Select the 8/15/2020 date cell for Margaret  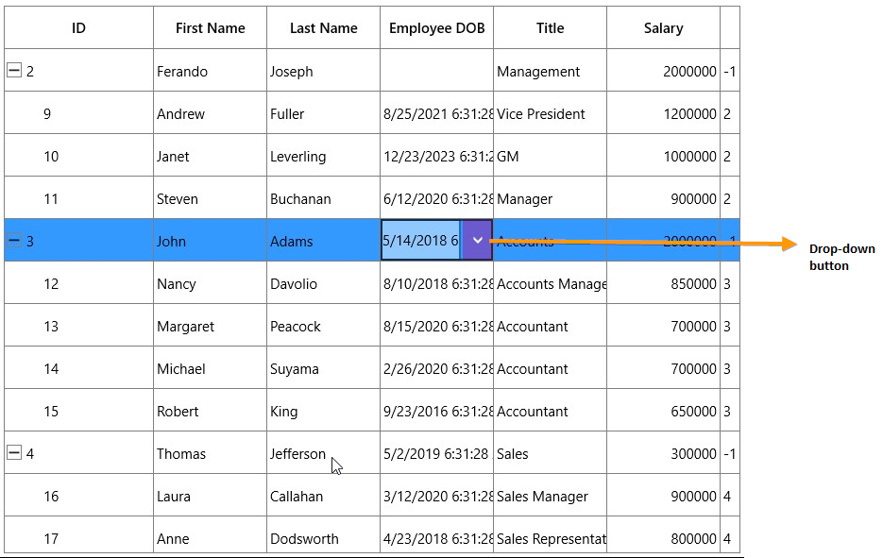(x=436, y=326)
